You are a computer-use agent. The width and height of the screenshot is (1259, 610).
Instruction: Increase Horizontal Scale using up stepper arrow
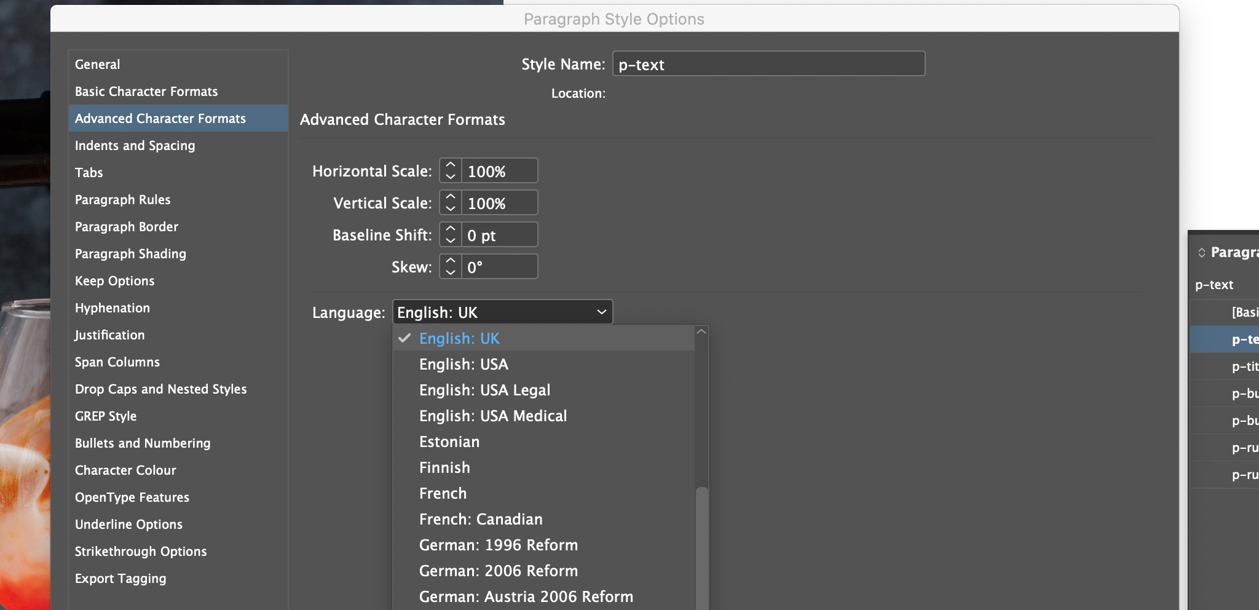click(451, 165)
